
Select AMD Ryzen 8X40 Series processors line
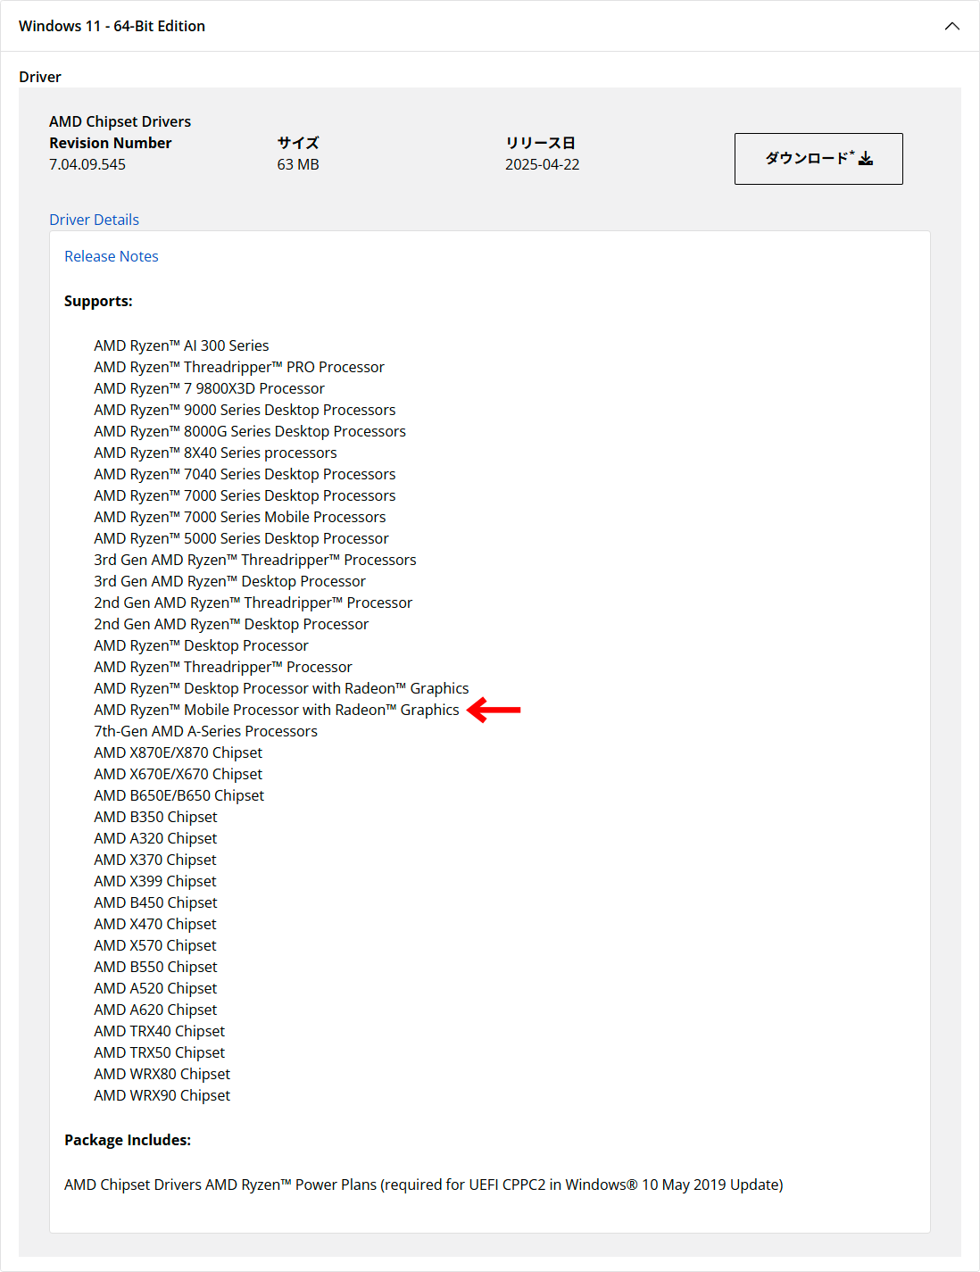[x=215, y=453]
